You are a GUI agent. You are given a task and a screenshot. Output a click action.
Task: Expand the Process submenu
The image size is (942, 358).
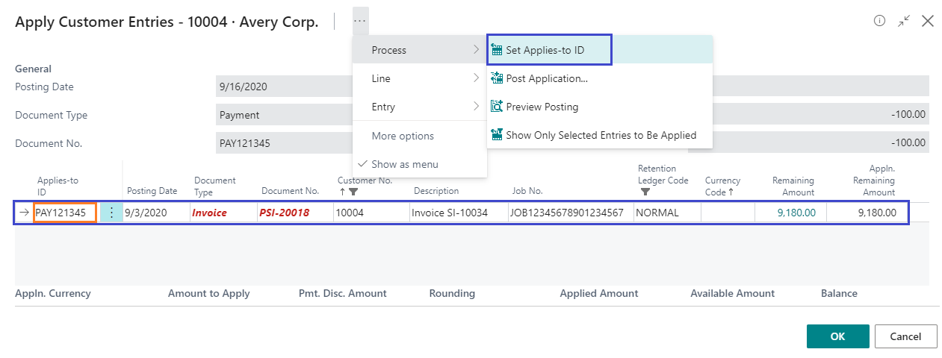(x=419, y=50)
